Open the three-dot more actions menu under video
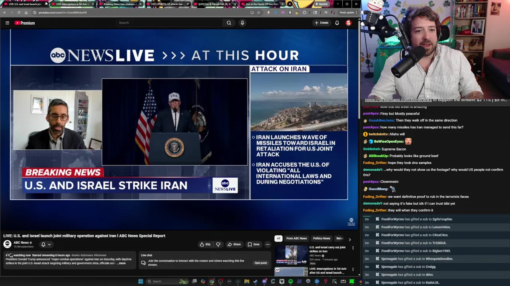The image size is (510, 286). 268,244
